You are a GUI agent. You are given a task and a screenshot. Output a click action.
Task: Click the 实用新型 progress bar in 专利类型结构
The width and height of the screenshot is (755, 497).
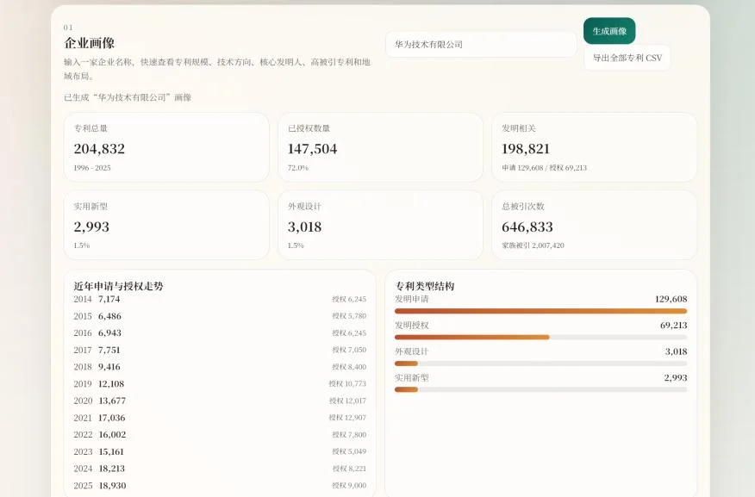(x=540, y=389)
